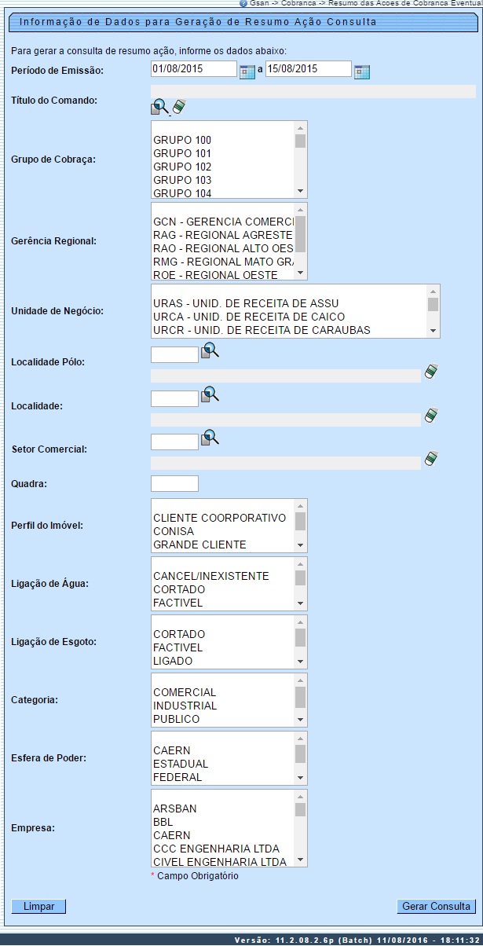
Task: Open Localidade search lookup
Action: coord(209,395)
